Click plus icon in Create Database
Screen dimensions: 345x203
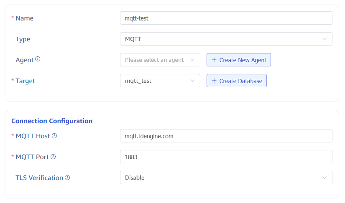pyautogui.click(x=214, y=81)
